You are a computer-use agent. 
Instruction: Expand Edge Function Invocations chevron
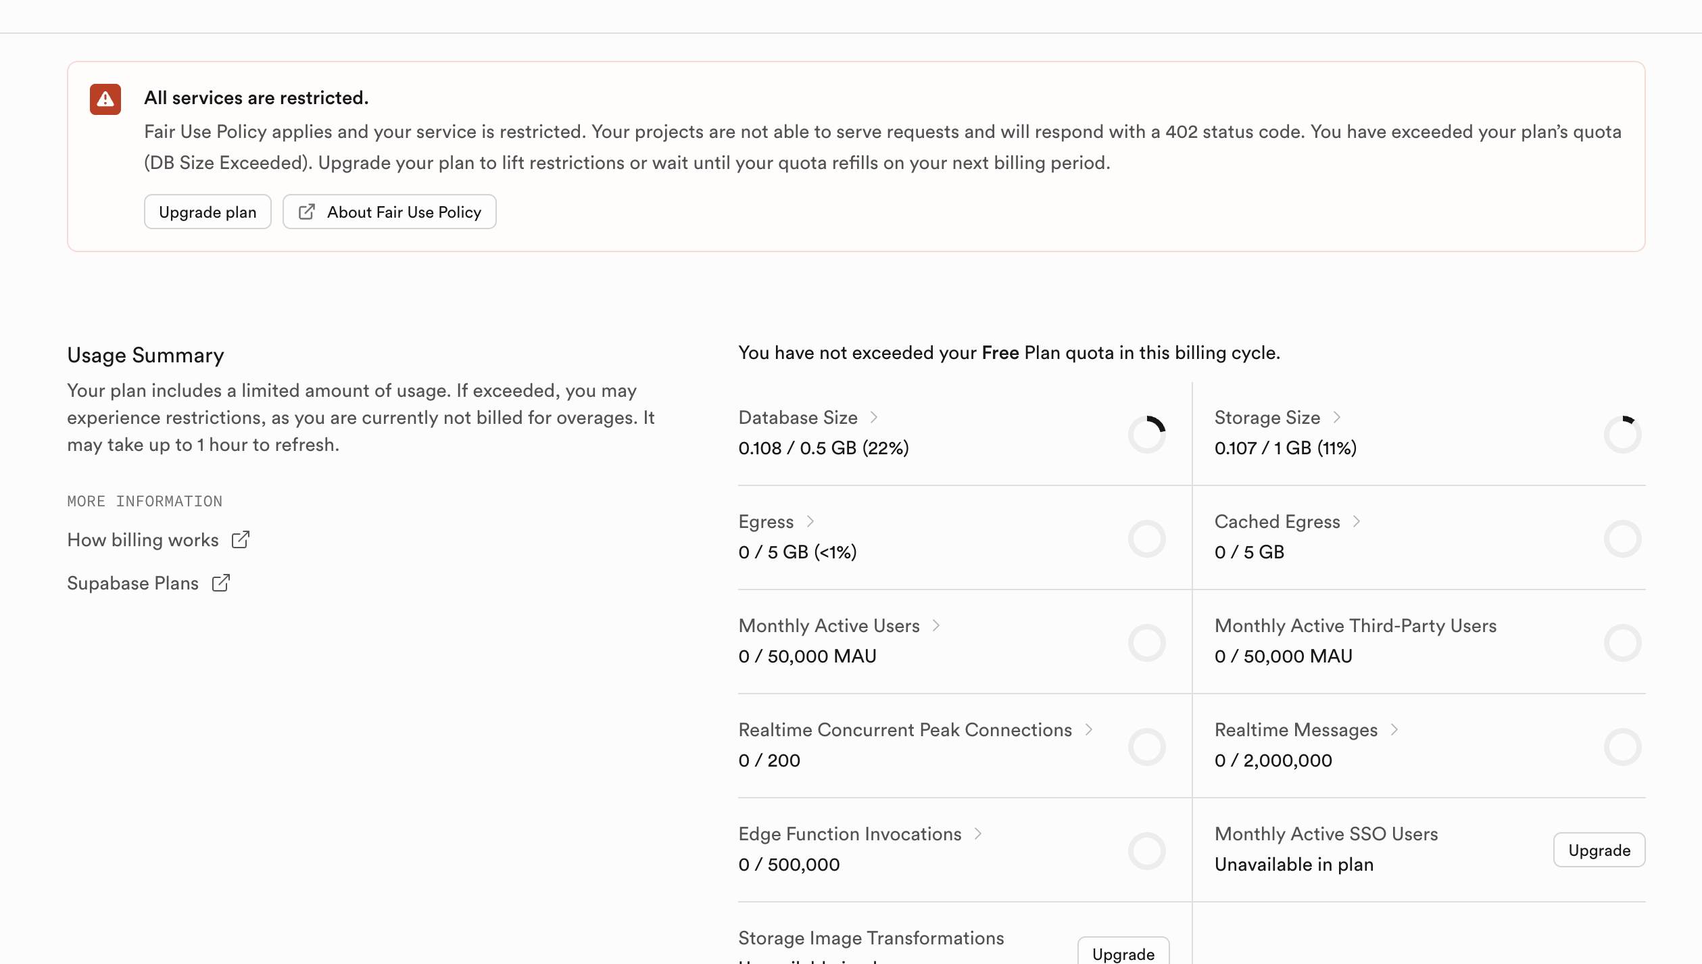coord(978,834)
